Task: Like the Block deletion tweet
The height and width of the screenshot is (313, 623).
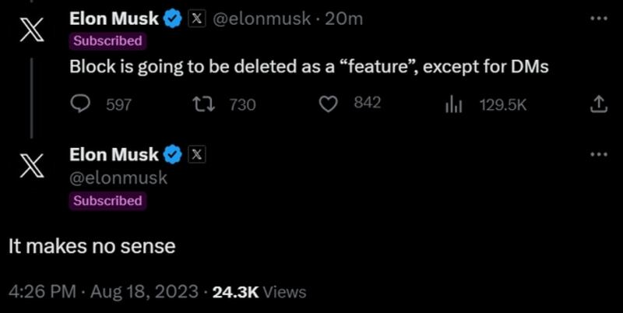Action: click(328, 104)
